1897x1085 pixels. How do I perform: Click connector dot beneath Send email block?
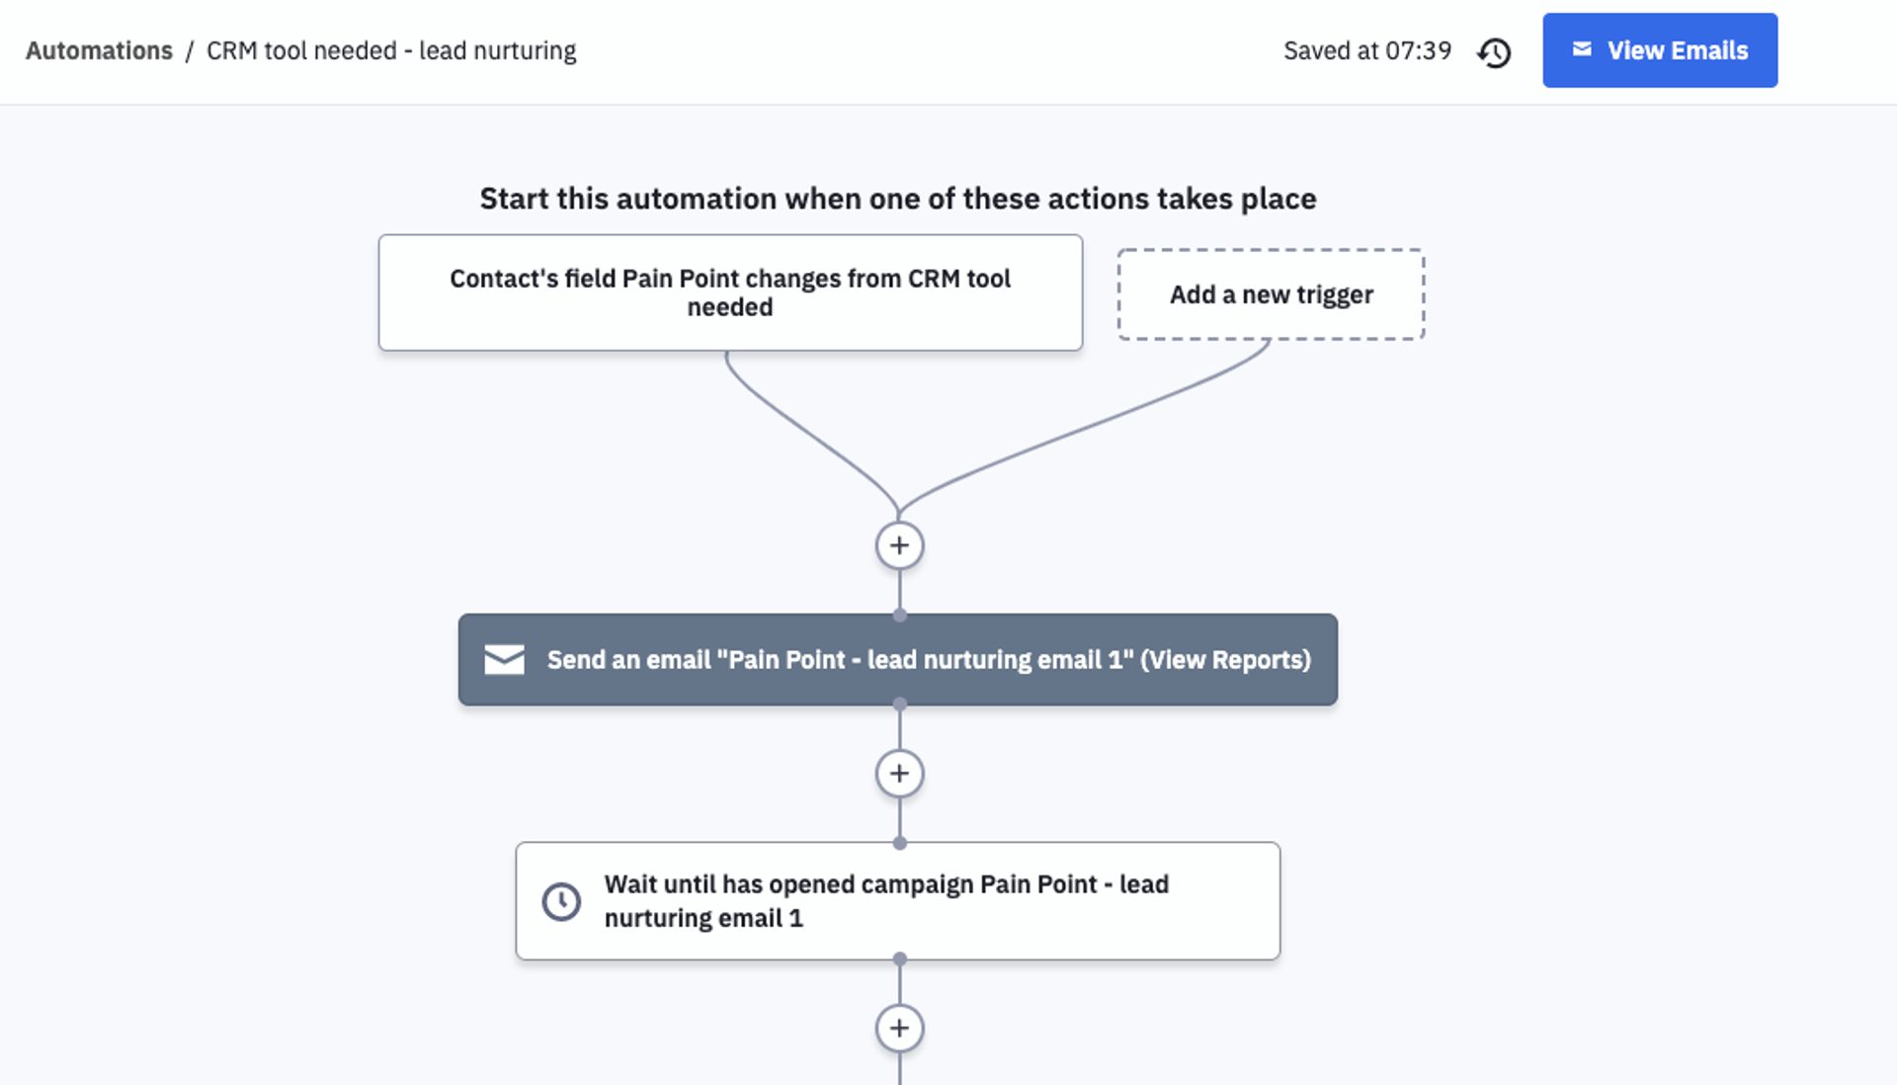pyautogui.click(x=899, y=705)
